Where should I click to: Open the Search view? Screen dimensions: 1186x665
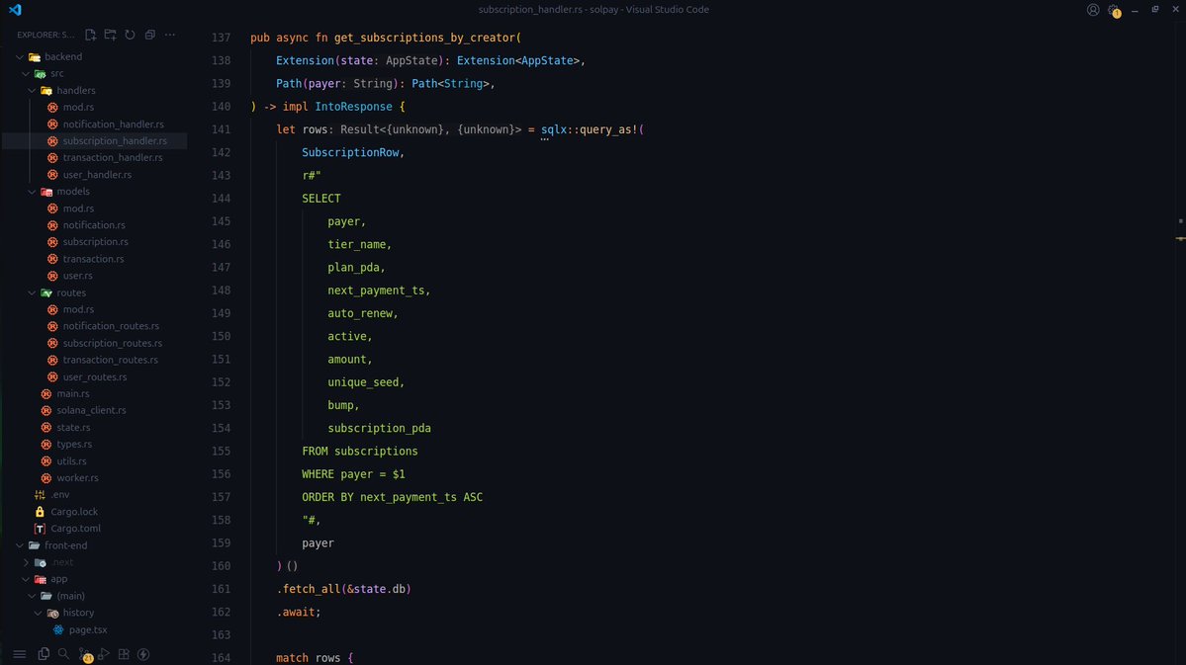tap(63, 654)
